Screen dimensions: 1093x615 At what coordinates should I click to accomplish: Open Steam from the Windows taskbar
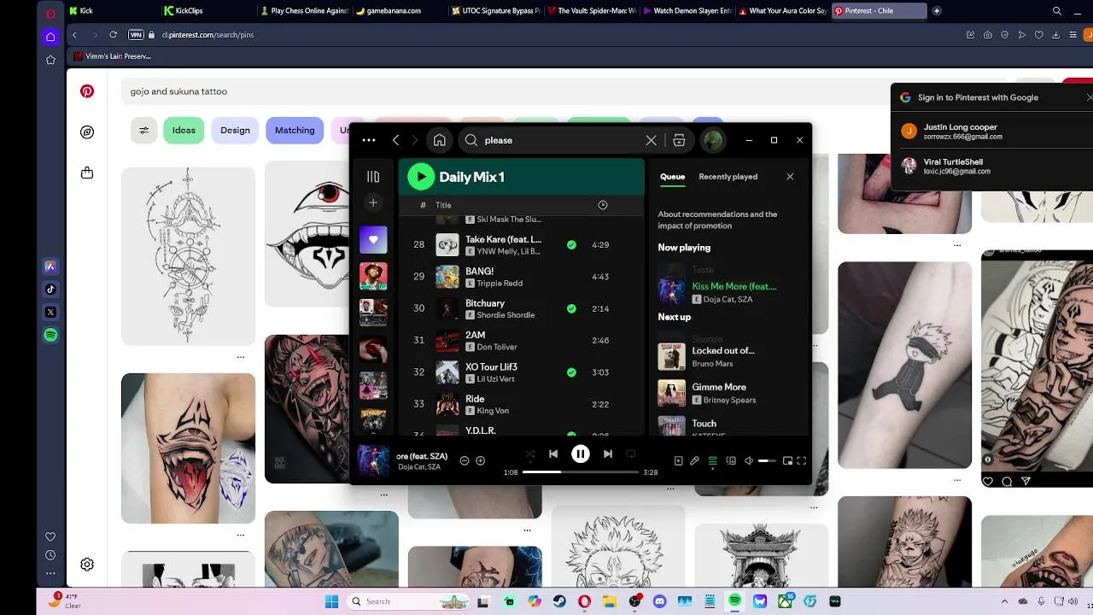pyautogui.click(x=559, y=601)
